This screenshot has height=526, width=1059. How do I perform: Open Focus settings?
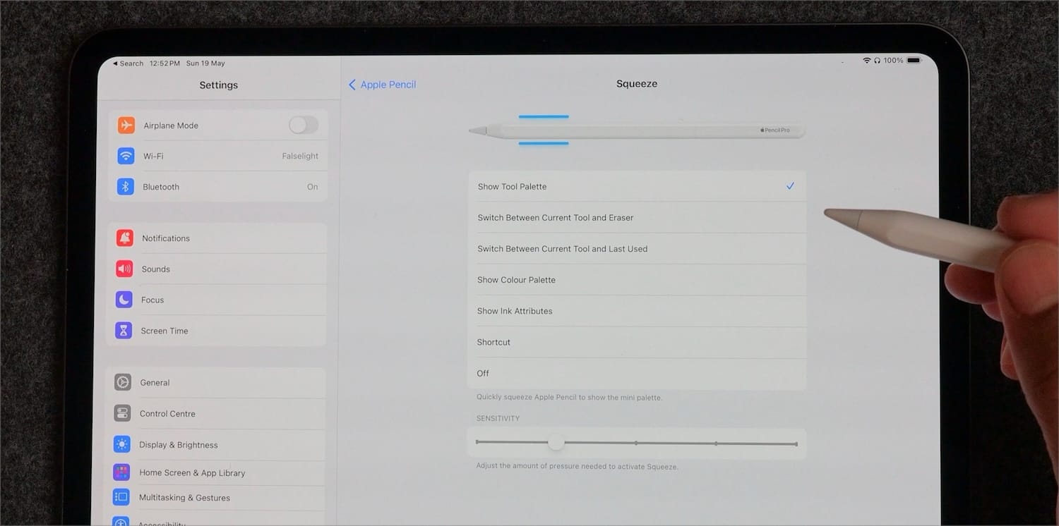pos(216,300)
